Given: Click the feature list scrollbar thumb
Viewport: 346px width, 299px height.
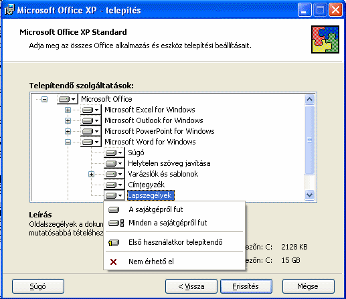Looking at the screenshot, I should (x=309, y=140).
